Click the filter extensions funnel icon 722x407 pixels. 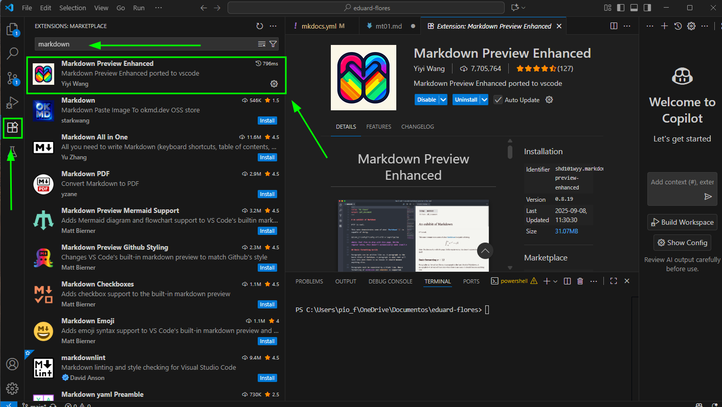tap(273, 44)
